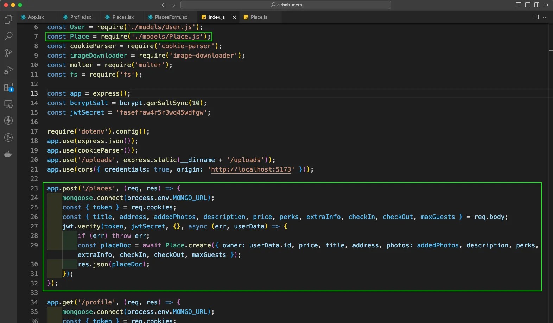Open the Run and Debug view

[8, 70]
